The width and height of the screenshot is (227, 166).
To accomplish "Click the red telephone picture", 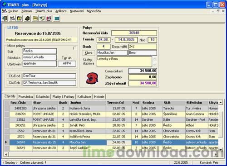I will click(x=92, y=78).
